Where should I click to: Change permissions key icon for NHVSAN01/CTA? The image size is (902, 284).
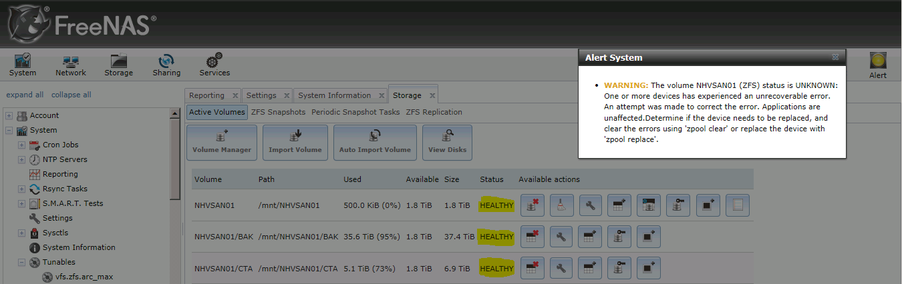[619, 269]
